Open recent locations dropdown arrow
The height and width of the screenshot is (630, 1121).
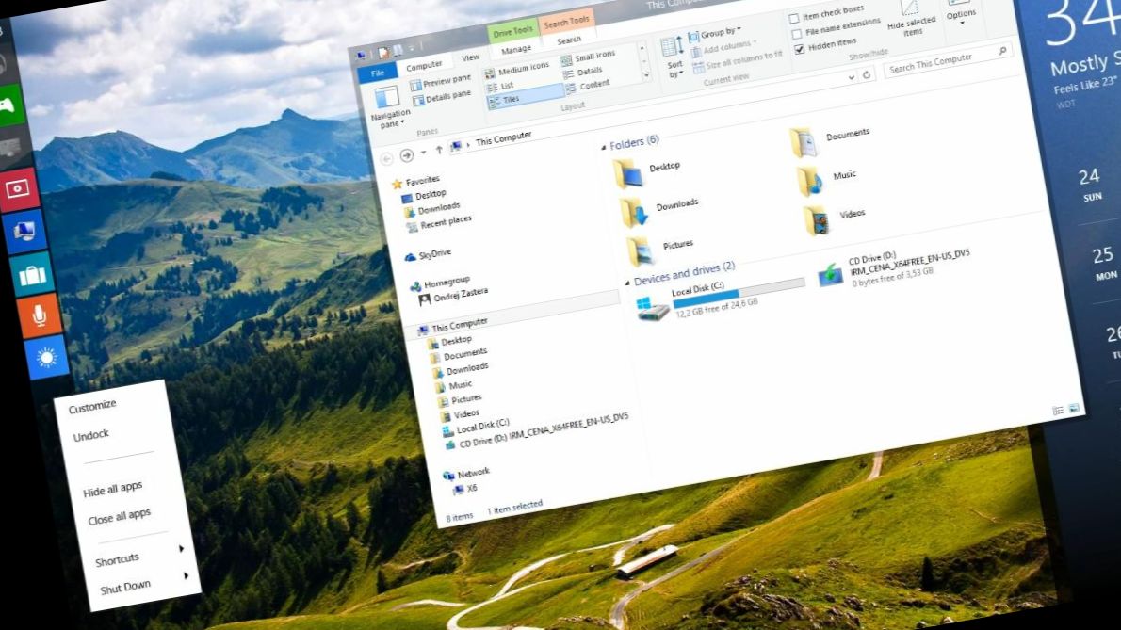(x=423, y=153)
